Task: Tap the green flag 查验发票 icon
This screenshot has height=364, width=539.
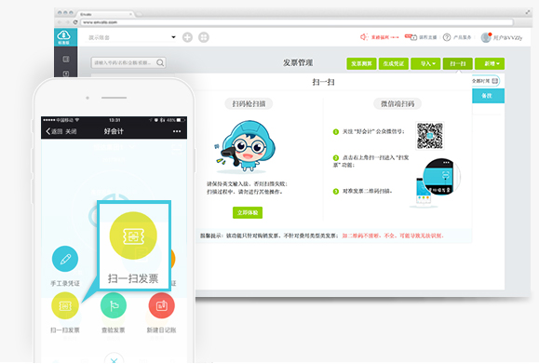Action: [x=114, y=305]
